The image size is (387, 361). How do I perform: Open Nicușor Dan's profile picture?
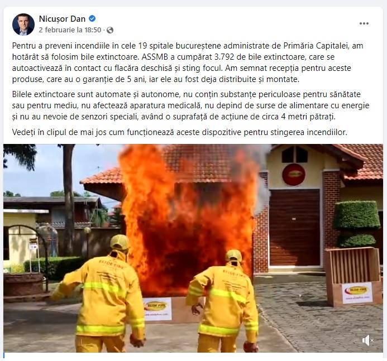23,24
